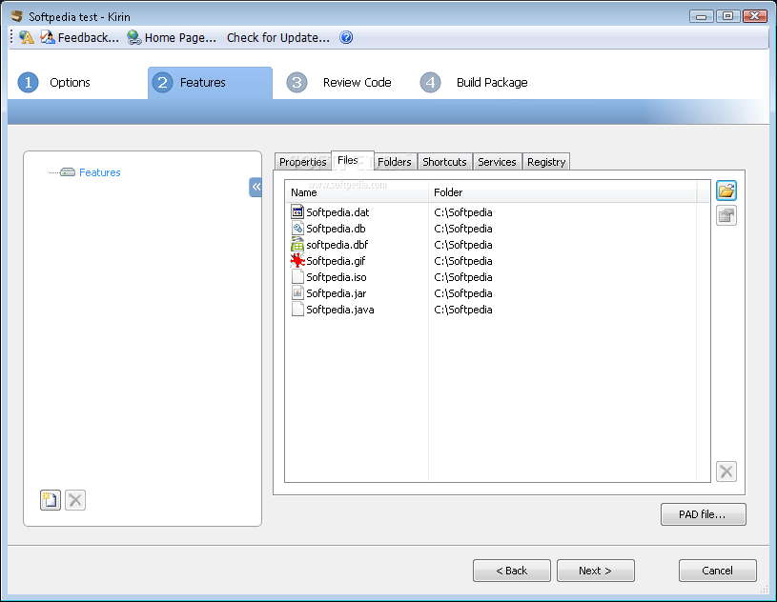Click the Folder column header
This screenshot has height=602, width=777.
(x=562, y=192)
